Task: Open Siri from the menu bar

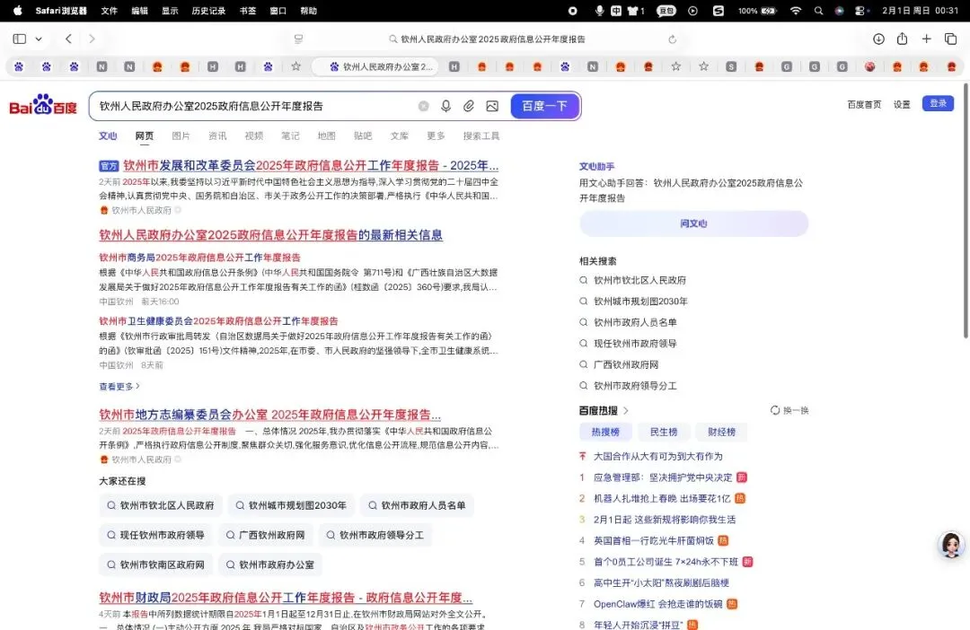Action: (x=839, y=11)
